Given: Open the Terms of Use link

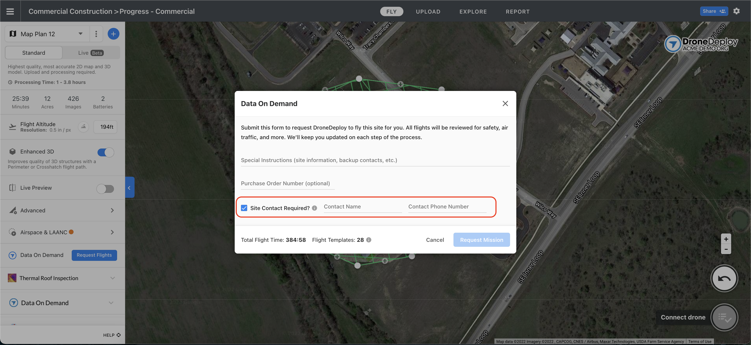Looking at the screenshot, I should 700,342.
